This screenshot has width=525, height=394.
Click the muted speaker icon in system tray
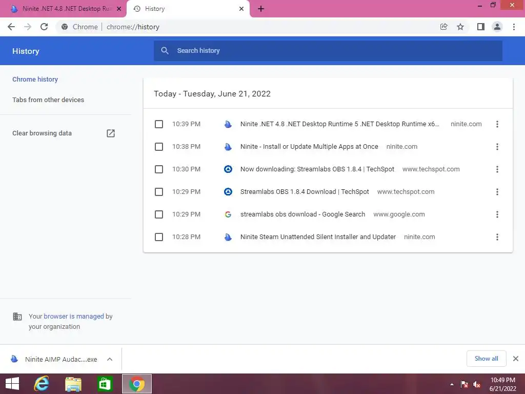[477, 384]
